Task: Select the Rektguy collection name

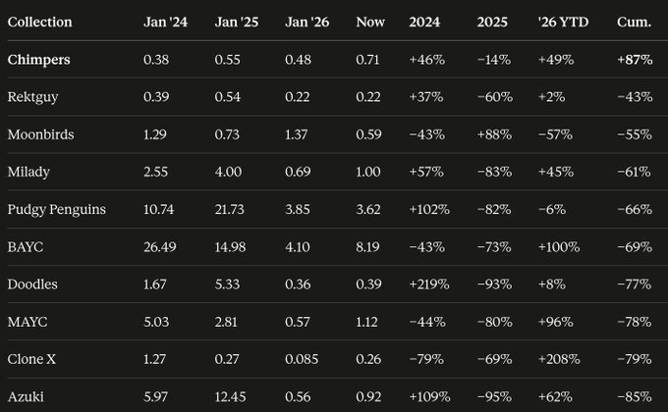Action: (x=32, y=97)
